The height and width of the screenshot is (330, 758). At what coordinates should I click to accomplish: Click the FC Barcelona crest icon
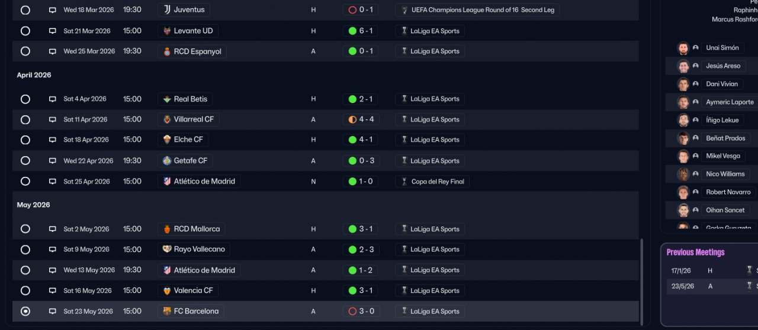coord(167,311)
